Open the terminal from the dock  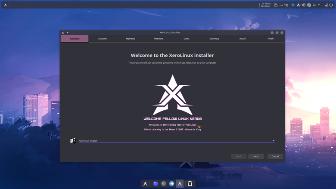(x=164, y=184)
